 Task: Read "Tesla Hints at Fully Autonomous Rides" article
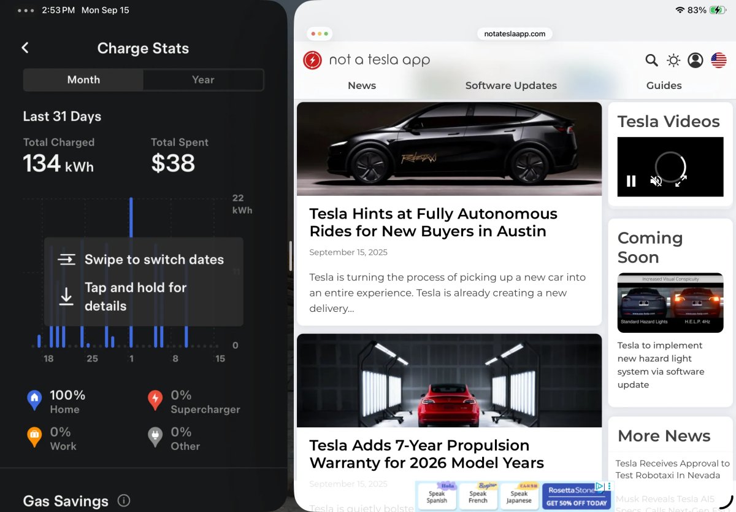[433, 222]
